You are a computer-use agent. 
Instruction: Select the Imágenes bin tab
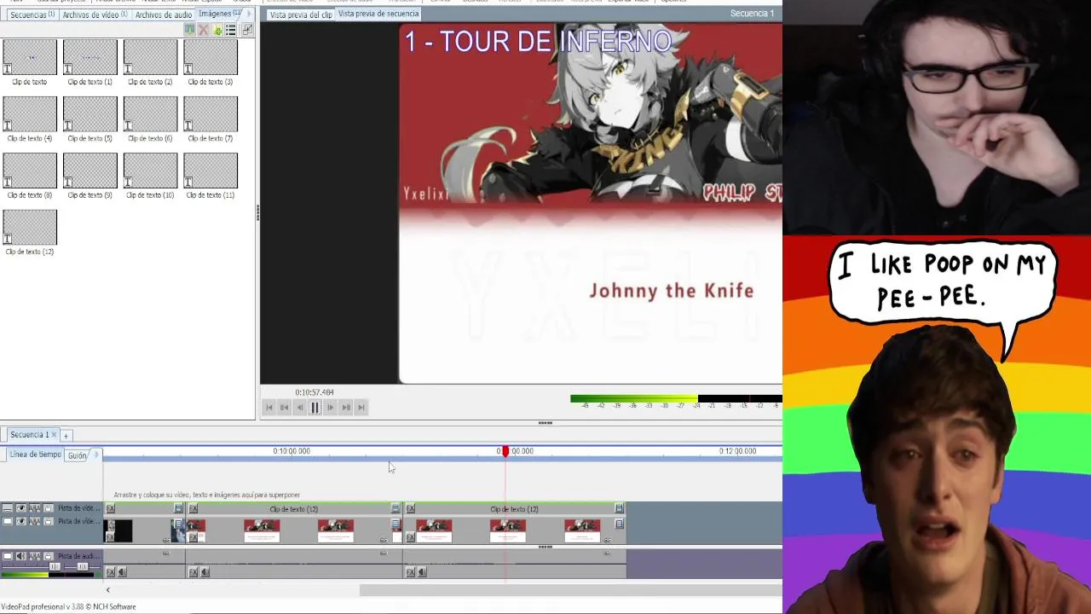coord(220,14)
